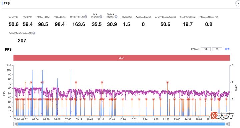Click the Var(FPS) value 59.4
This screenshot has width=240, height=128.
point(28,24)
